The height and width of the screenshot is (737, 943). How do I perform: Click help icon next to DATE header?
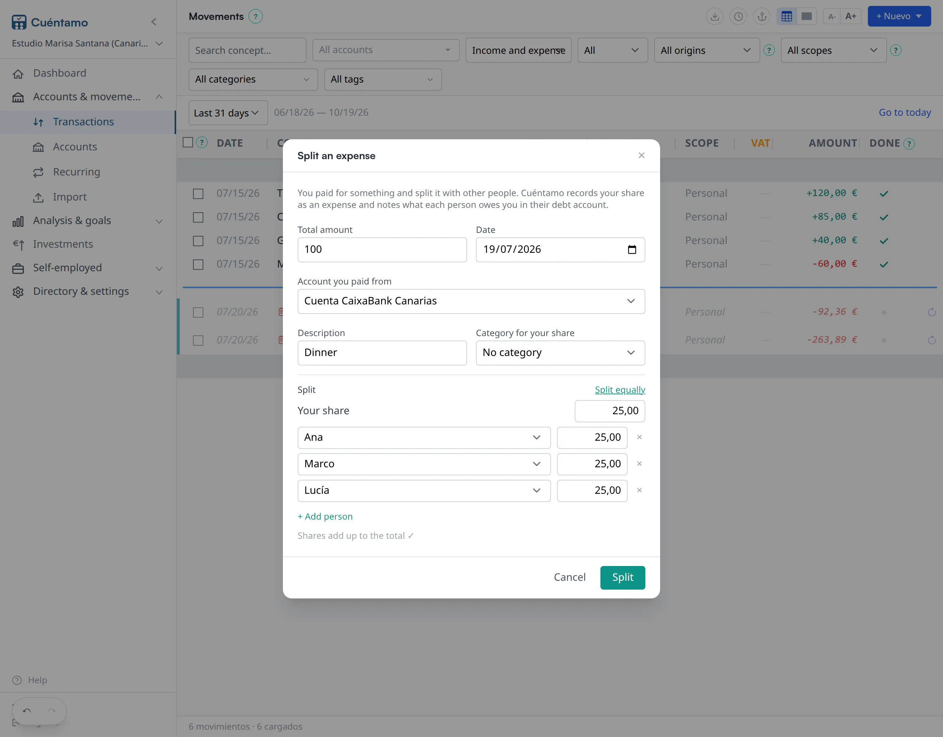click(x=201, y=143)
